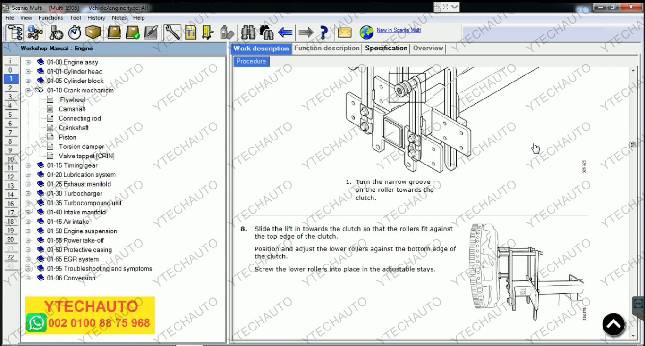
Task: Switch to the Specification tab
Action: 386,48
